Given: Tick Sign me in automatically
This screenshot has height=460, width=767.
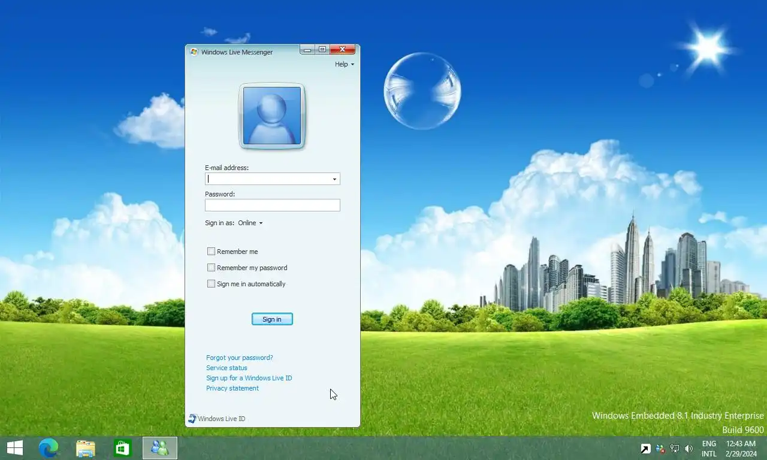Looking at the screenshot, I should point(211,284).
